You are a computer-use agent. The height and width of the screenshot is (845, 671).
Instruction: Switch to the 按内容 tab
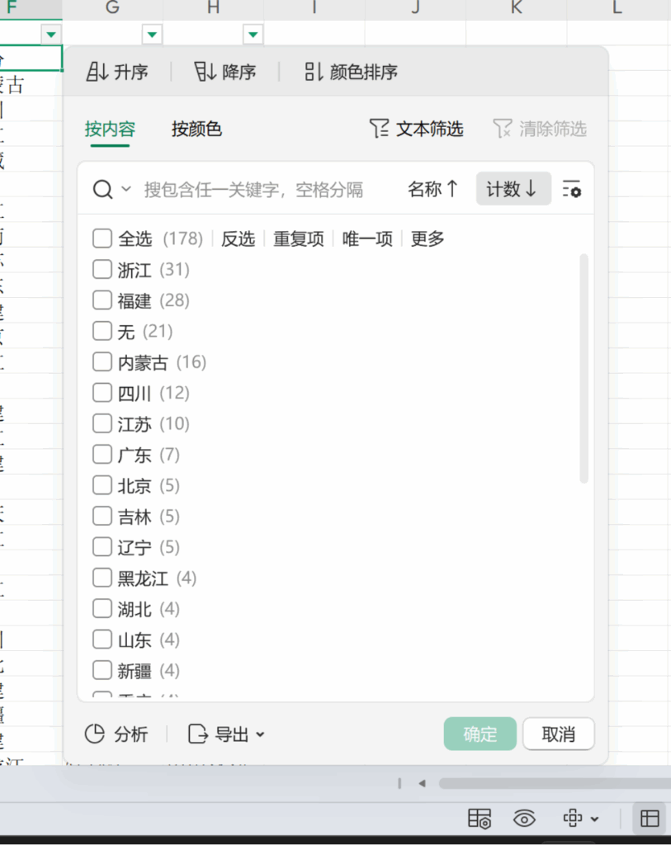pos(111,130)
